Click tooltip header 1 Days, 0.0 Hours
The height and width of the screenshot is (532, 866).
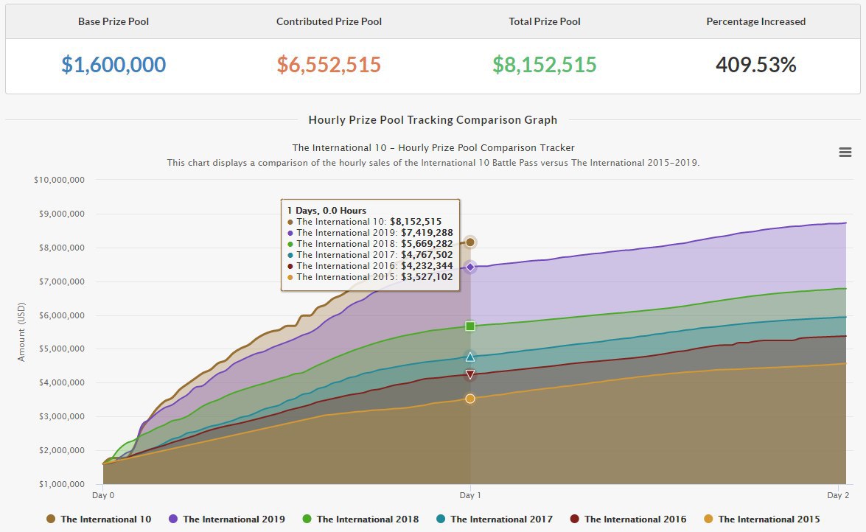[x=327, y=211]
